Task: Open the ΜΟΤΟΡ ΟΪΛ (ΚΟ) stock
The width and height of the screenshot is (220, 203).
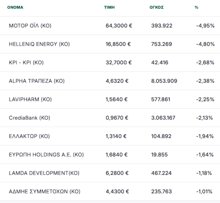Action: click(x=30, y=26)
